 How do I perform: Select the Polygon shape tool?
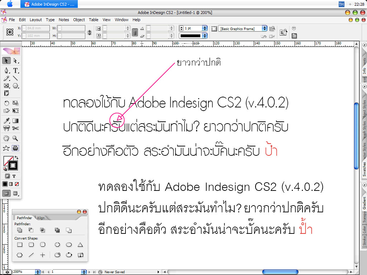(x=15, y=86)
